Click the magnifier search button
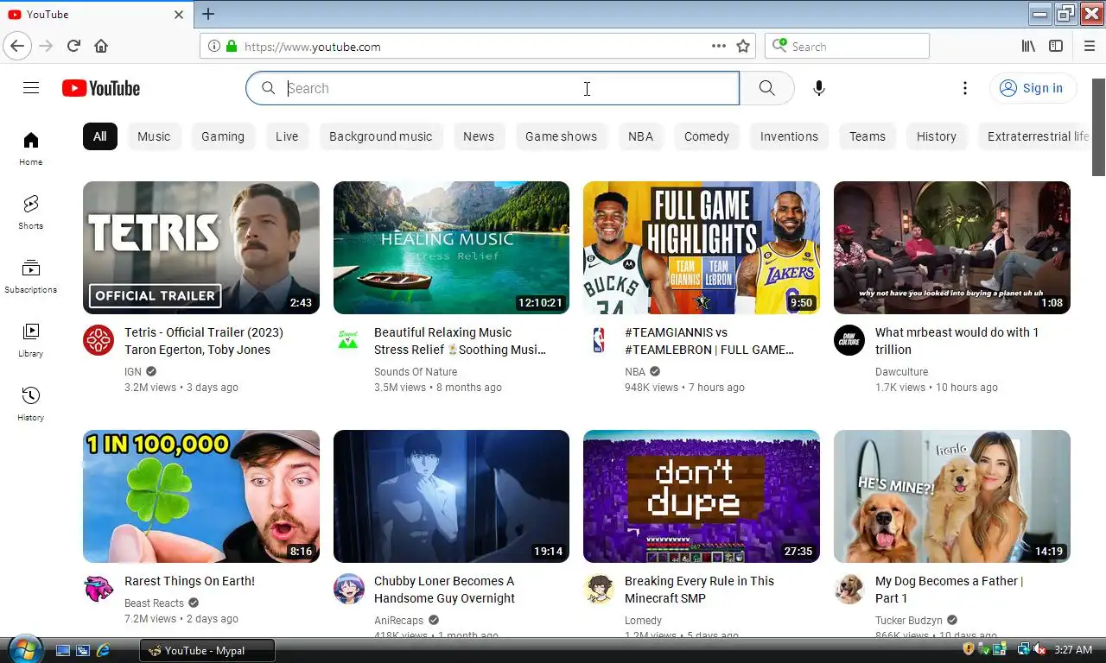Image resolution: width=1106 pixels, height=663 pixels. coord(766,88)
